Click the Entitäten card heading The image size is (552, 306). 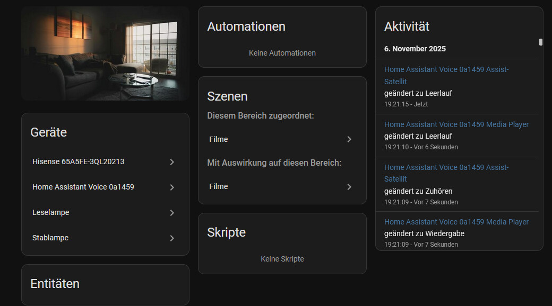[x=55, y=284]
